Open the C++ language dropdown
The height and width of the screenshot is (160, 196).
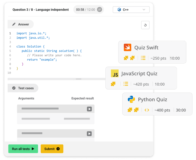tap(131, 10)
